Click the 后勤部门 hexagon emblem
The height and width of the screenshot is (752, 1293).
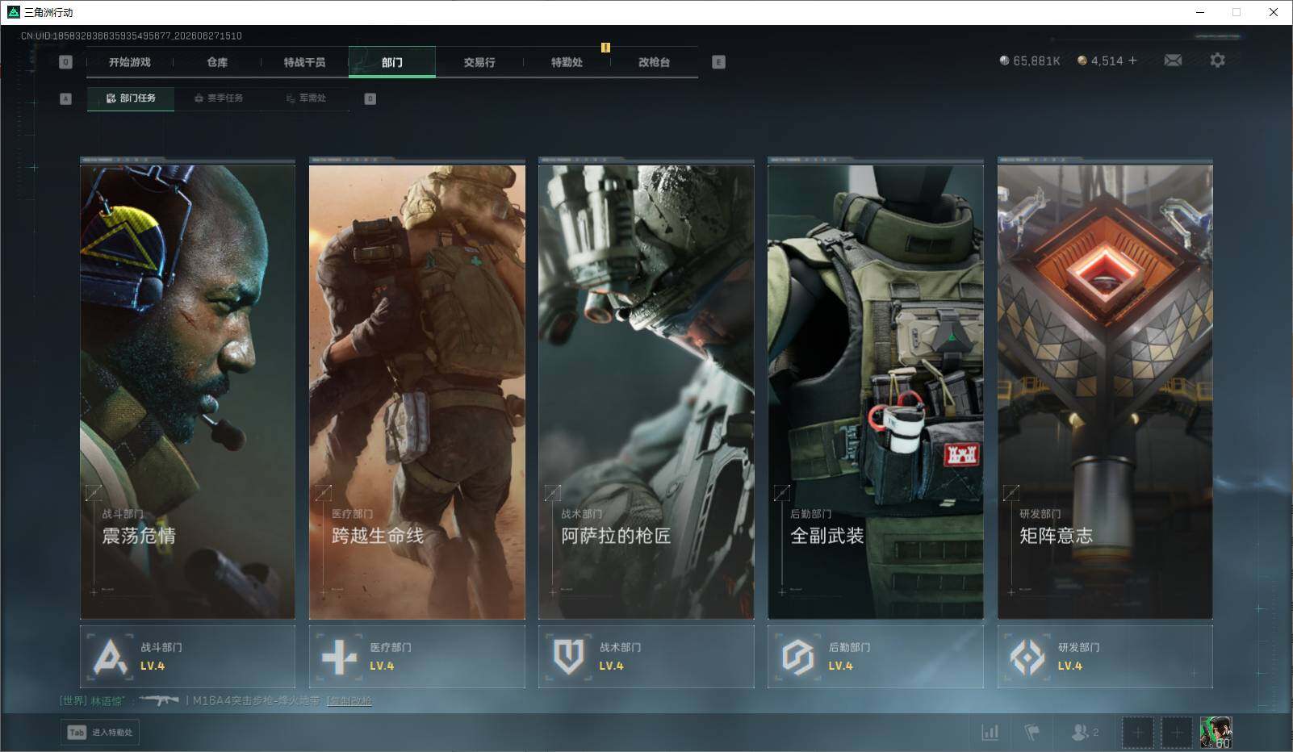(797, 657)
